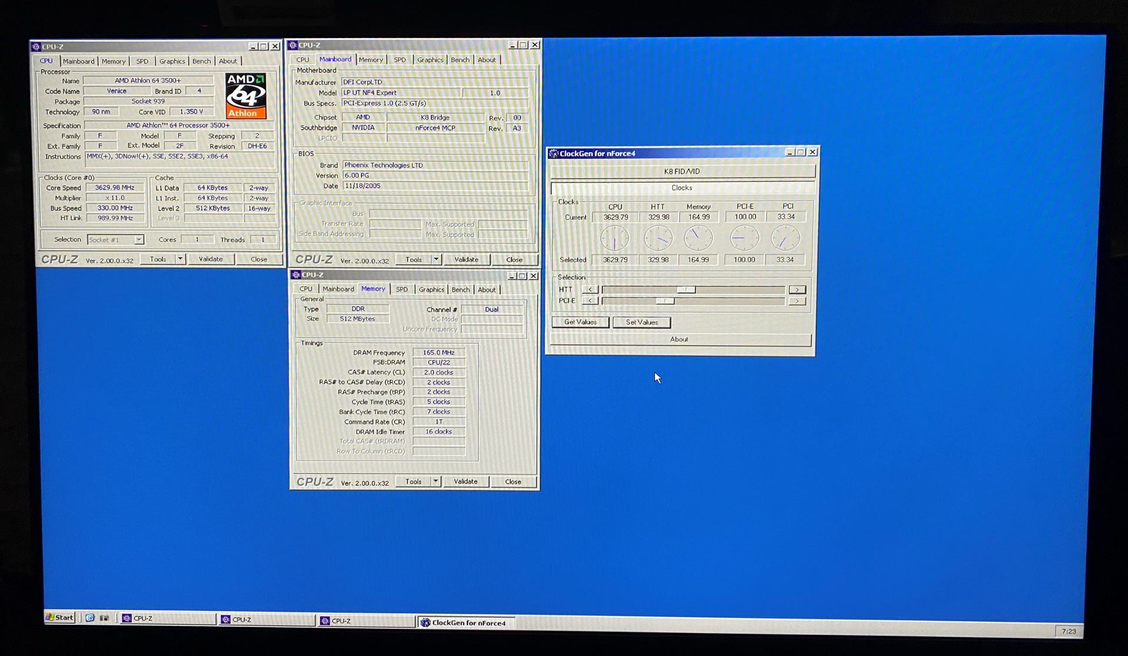Click HTT slider right arrow
The height and width of the screenshot is (656, 1128).
[x=797, y=290]
